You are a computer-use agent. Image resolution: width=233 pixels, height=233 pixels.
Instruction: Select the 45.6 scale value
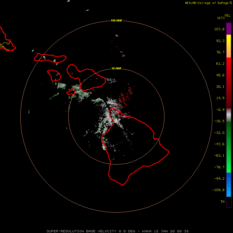[x=220, y=75]
